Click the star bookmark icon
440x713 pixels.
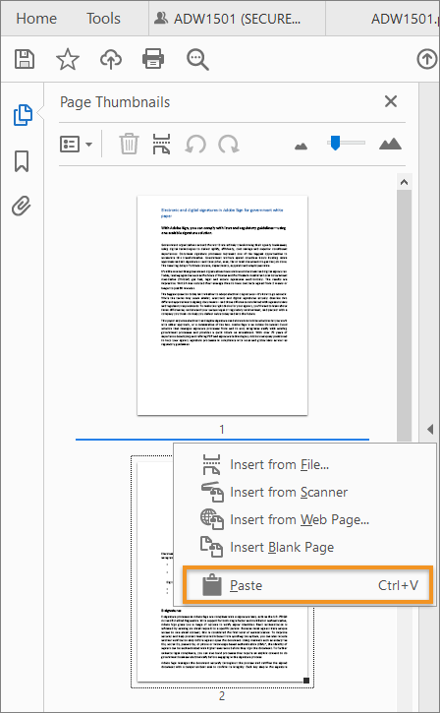point(67,60)
